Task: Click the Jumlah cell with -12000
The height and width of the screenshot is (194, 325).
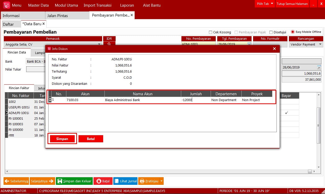Action: point(196,100)
